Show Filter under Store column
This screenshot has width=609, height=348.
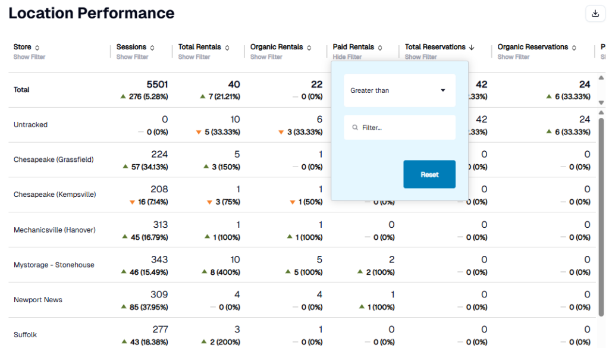pyautogui.click(x=30, y=57)
